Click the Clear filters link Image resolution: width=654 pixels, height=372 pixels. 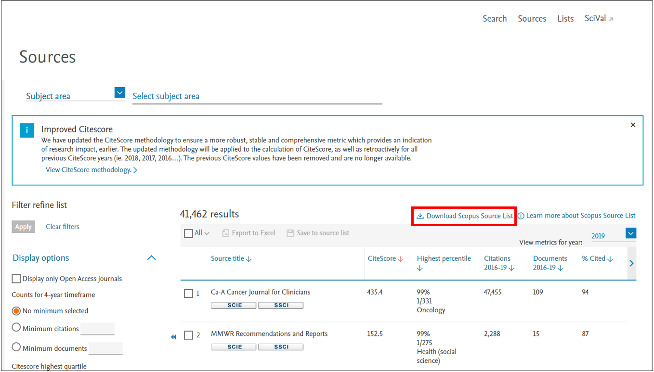click(x=63, y=227)
